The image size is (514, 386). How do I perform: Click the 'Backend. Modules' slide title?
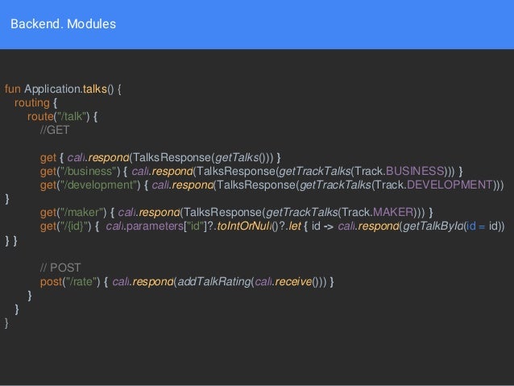pyautogui.click(x=64, y=24)
